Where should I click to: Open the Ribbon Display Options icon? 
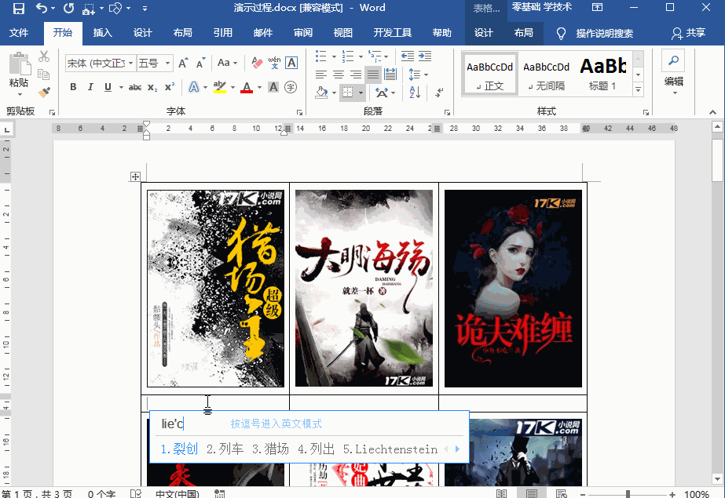pyautogui.click(x=598, y=7)
